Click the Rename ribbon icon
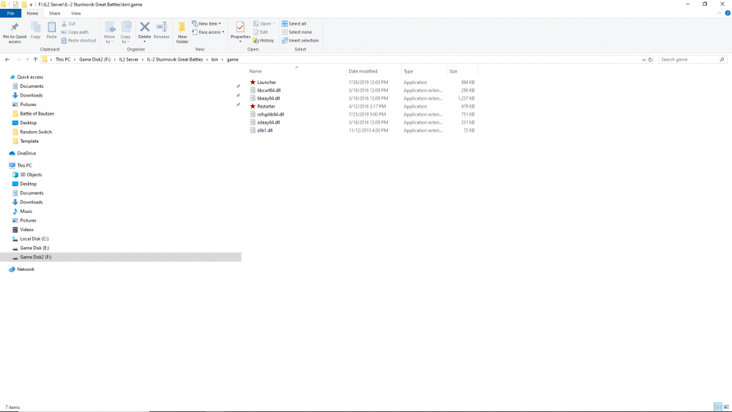732x412 pixels. [162, 27]
